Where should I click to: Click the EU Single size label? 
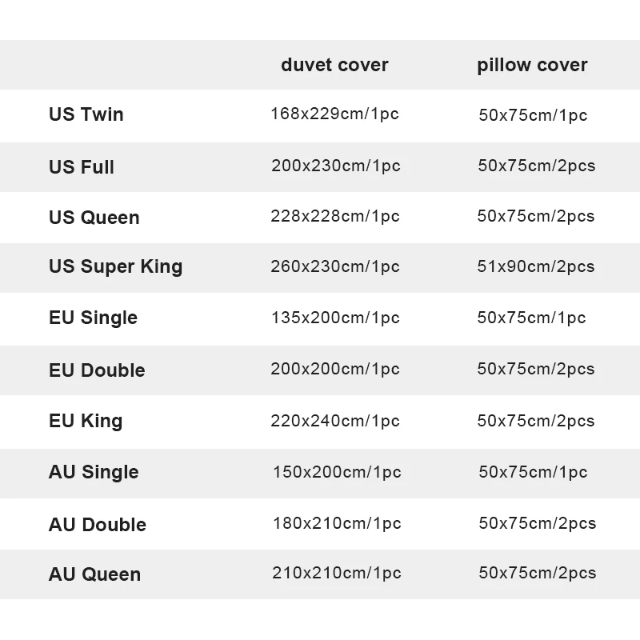pyautogui.click(x=93, y=318)
